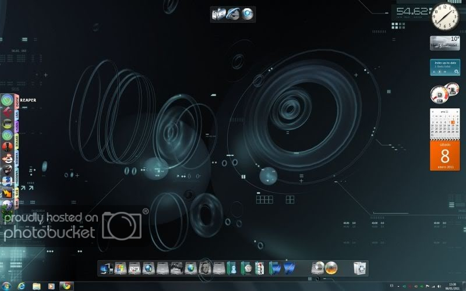Switch to the purple VST+ tab
The height and width of the screenshot is (291, 466).
click(17, 127)
